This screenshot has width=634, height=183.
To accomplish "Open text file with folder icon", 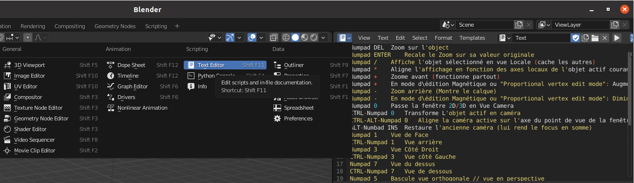I will click(x=595, y=37).
